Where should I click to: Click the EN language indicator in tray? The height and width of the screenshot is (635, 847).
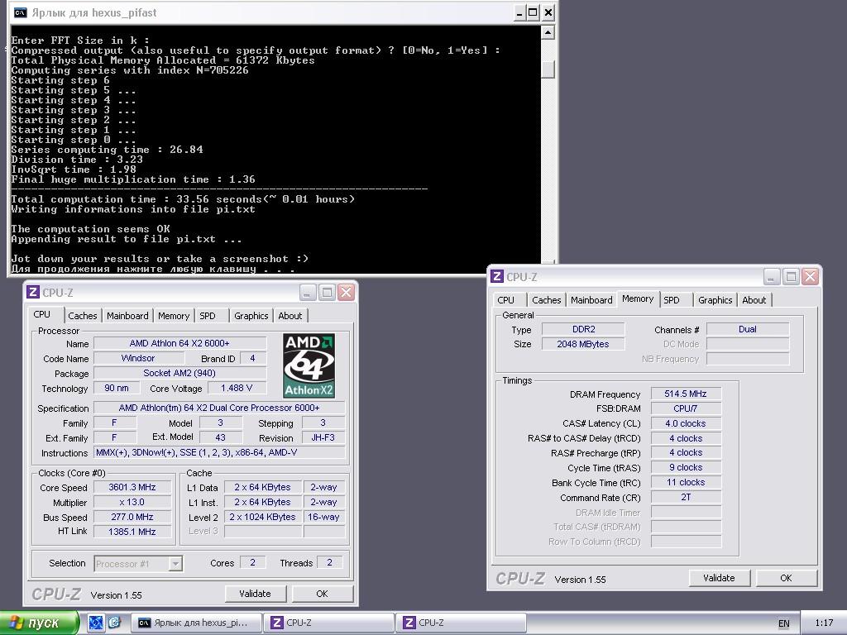click(784, 623)
